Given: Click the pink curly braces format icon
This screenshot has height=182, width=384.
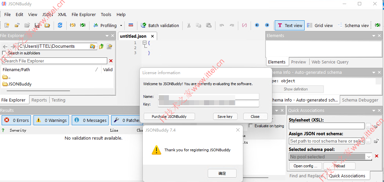Looking at the screenshot, I should 244,25.
